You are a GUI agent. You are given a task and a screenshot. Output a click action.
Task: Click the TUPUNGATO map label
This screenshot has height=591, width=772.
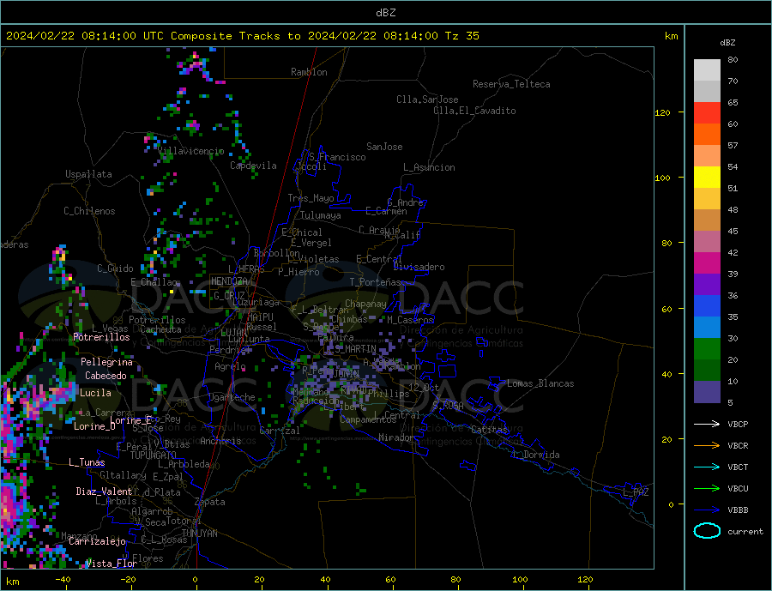click(x=154, y=455)
